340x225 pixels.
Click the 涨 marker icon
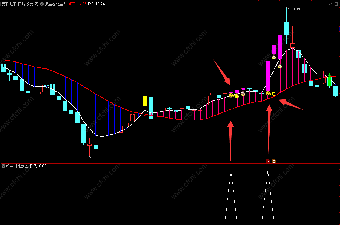pyautogui.click(x=267, y=161)
